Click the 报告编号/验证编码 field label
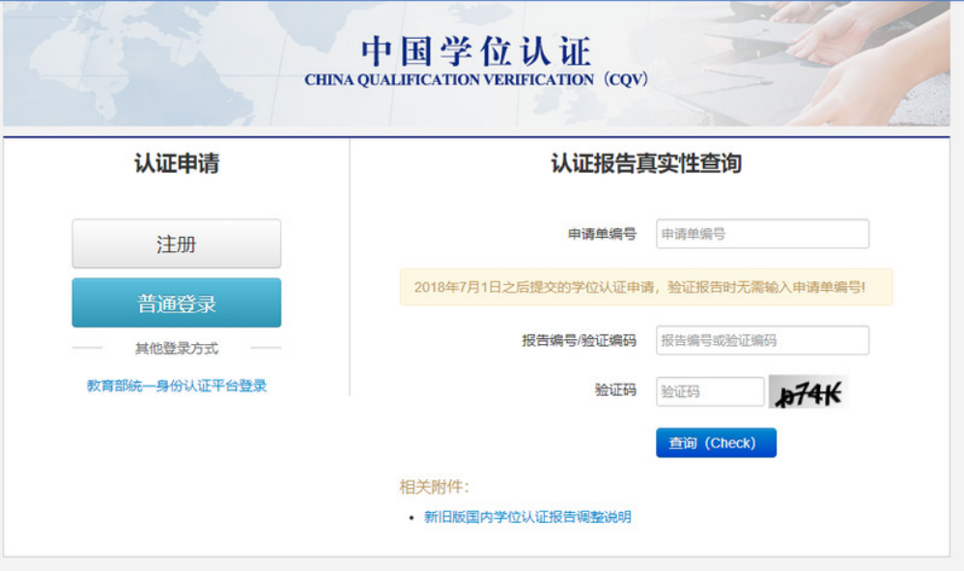 [579, 340]
